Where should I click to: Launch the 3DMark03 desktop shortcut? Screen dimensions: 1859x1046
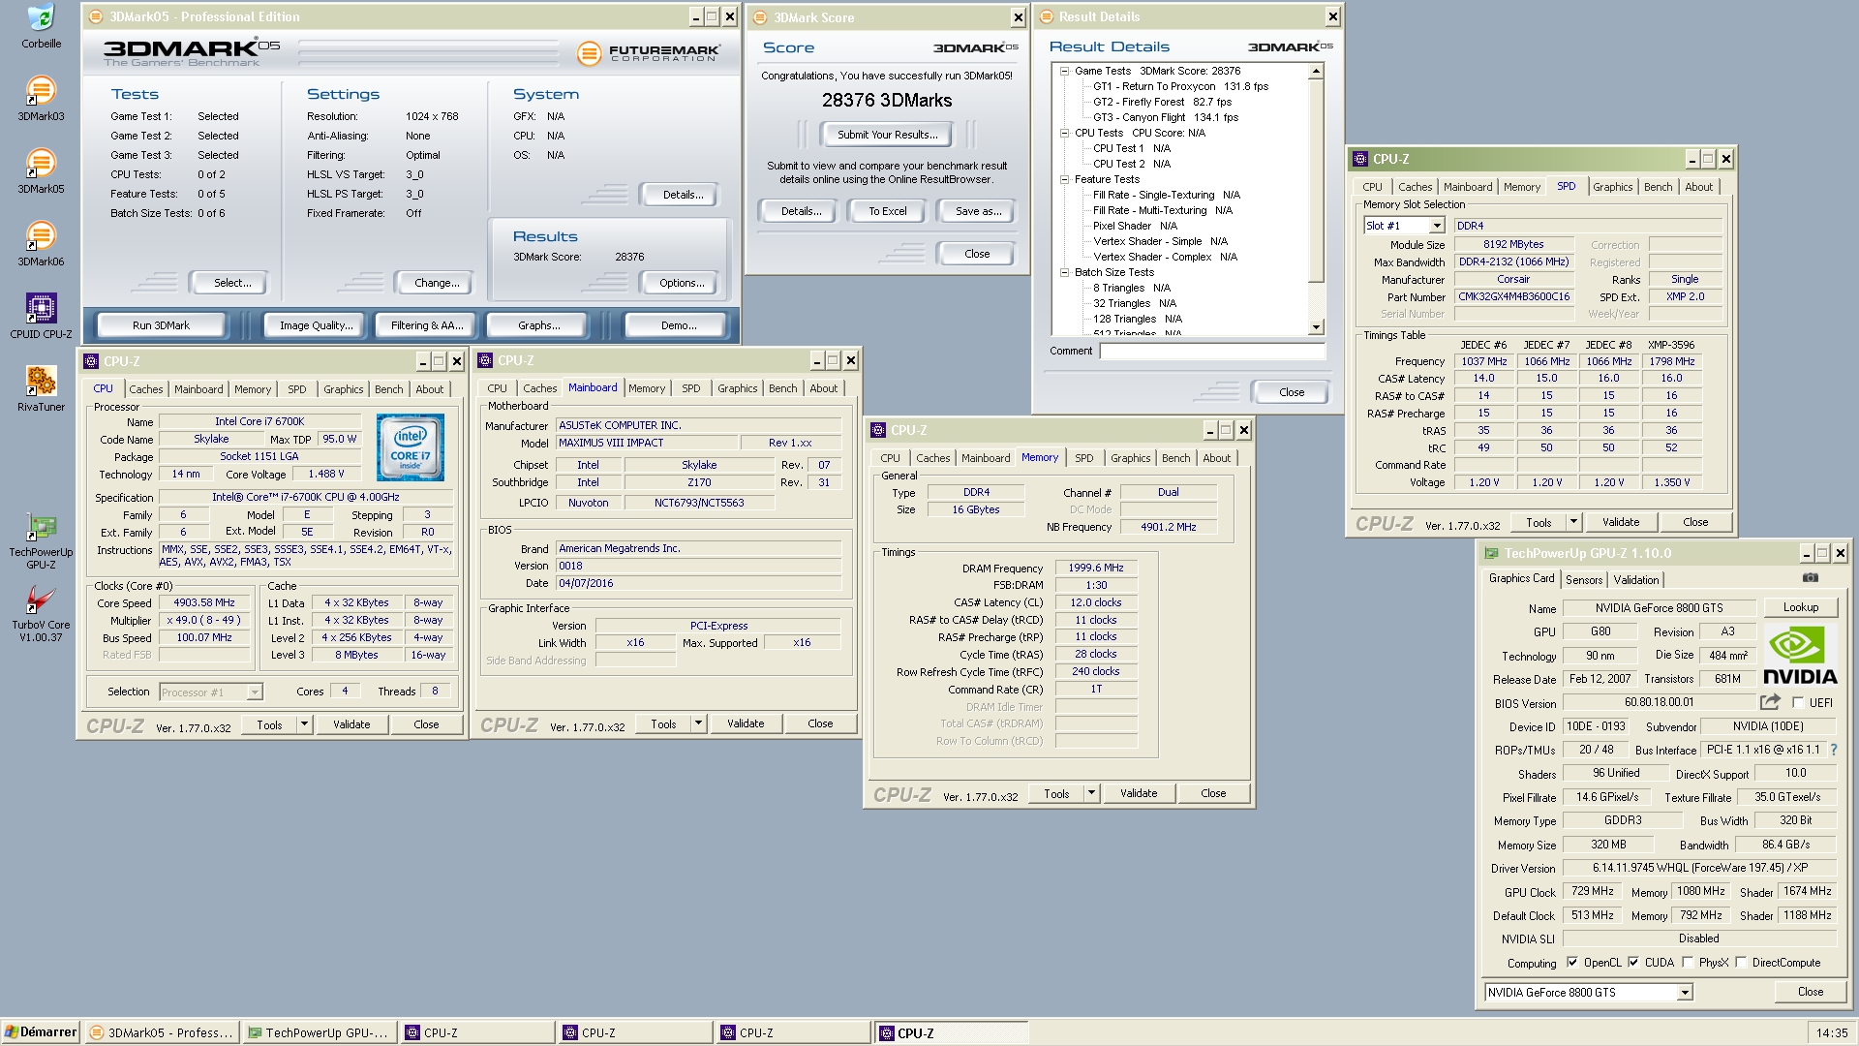click(41, 98)
